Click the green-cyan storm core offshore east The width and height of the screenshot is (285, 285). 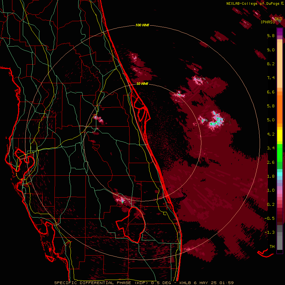click(216, 121)
